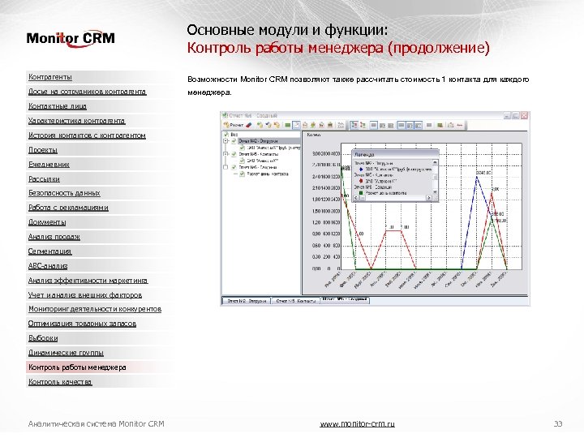Toggle checkbox of Отчет №5 - Контакты tree node
The image size is (584, 438).
coord(234,154)
